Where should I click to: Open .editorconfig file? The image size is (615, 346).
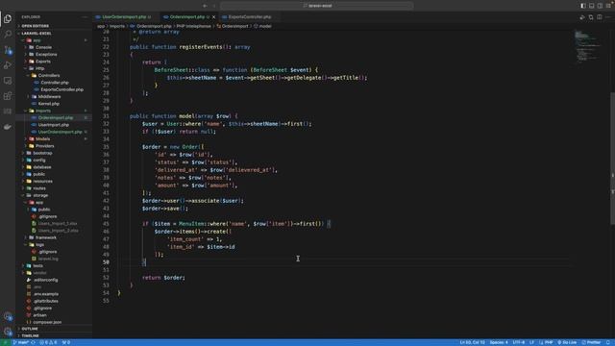pyautogui.click(x=45, y=280)
